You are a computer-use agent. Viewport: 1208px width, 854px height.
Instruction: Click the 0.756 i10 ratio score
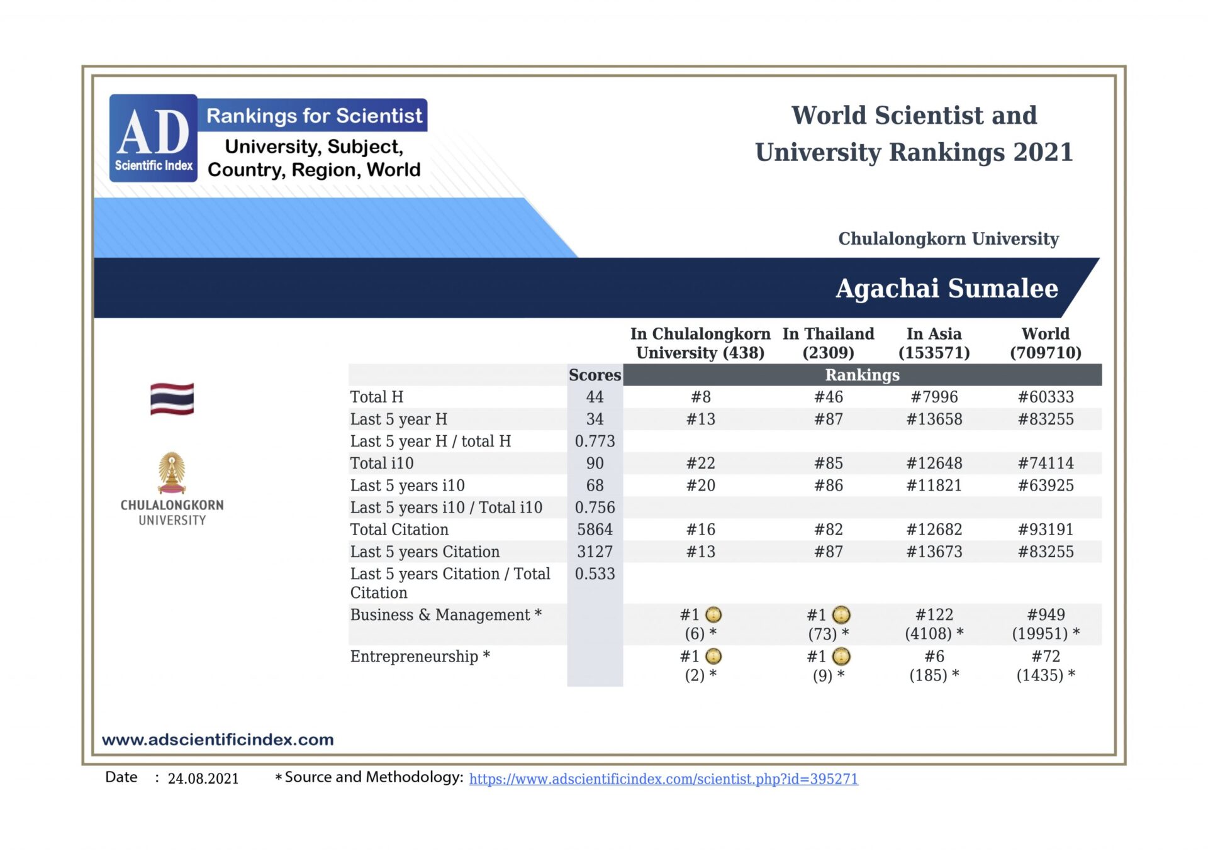[x=595, y=507]
